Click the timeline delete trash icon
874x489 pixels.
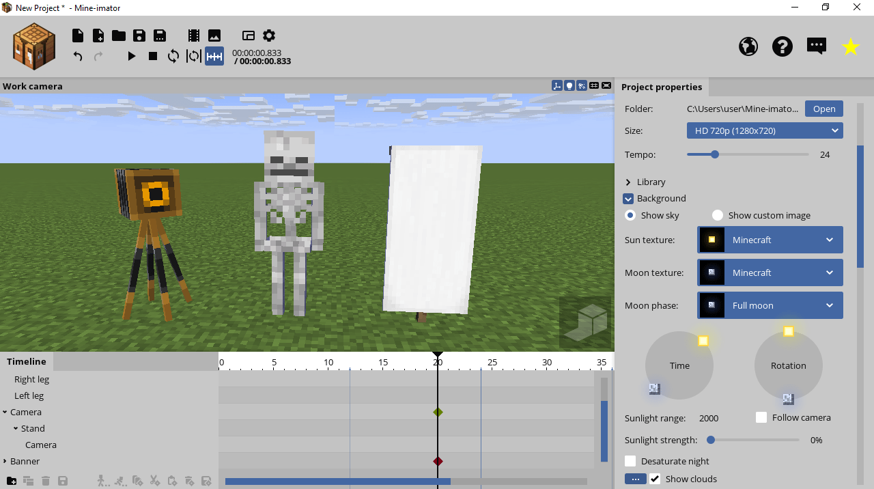click(46, 481)
